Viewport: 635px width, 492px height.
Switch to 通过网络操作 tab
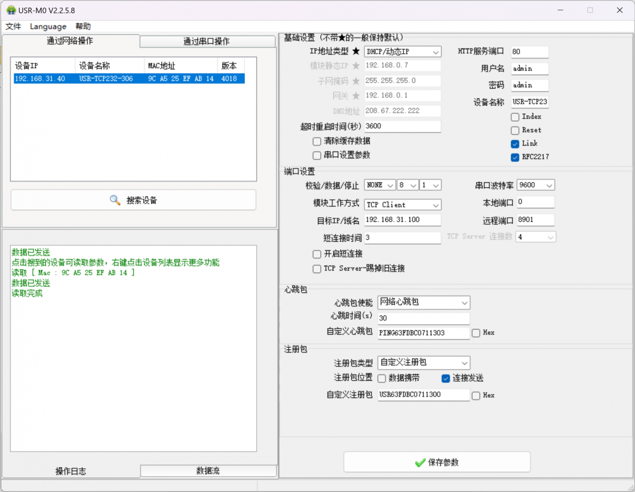click(x=70, y=41)
